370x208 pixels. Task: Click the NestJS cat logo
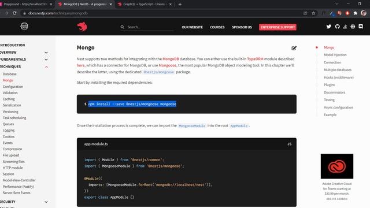click(82, 27)
